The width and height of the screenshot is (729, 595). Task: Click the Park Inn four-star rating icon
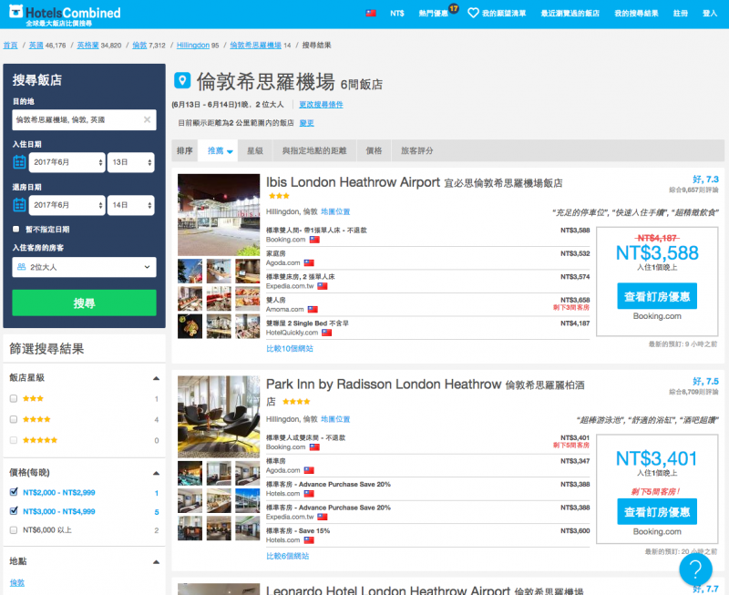pos(295,402)
